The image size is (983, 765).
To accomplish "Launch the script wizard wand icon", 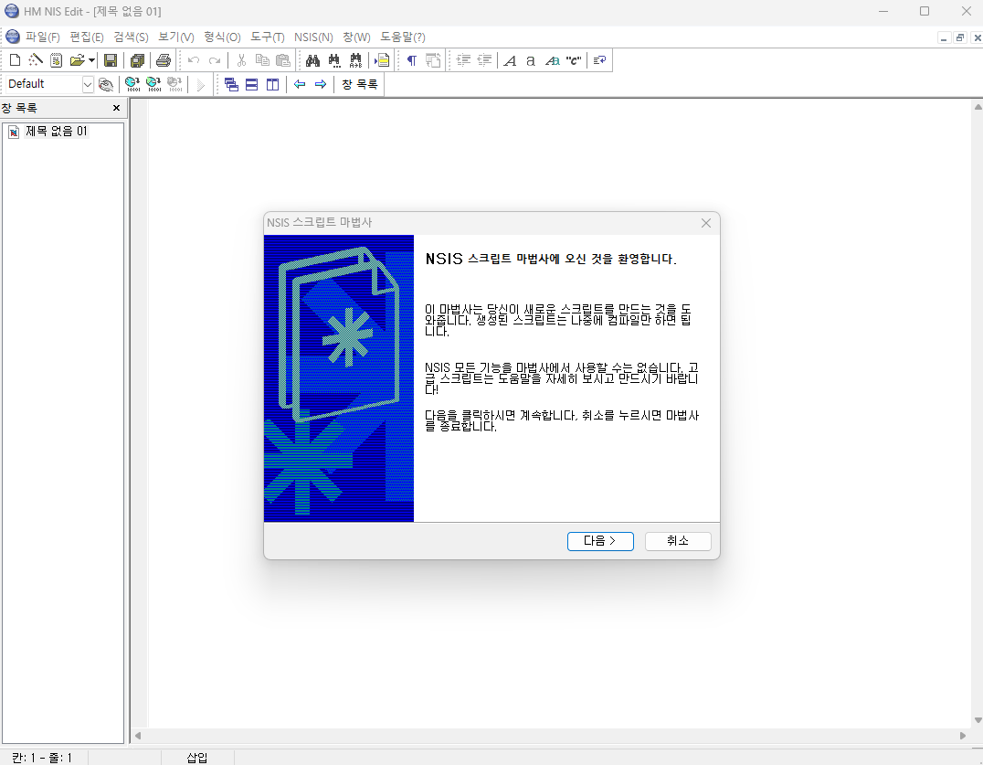I will tap(36, 60).
